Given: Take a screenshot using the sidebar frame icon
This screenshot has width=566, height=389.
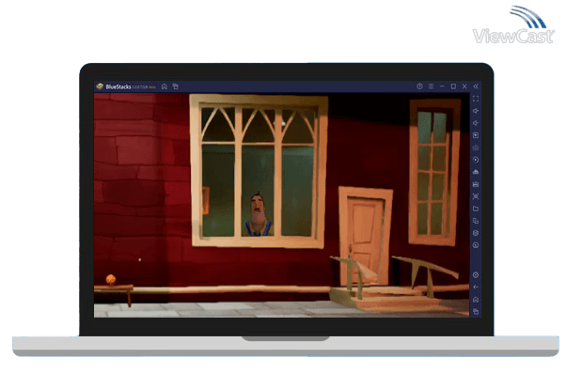Looking at the screenshot, I should click(476, 196).
